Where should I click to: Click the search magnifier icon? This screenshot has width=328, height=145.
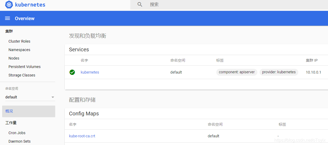[140, 4]
